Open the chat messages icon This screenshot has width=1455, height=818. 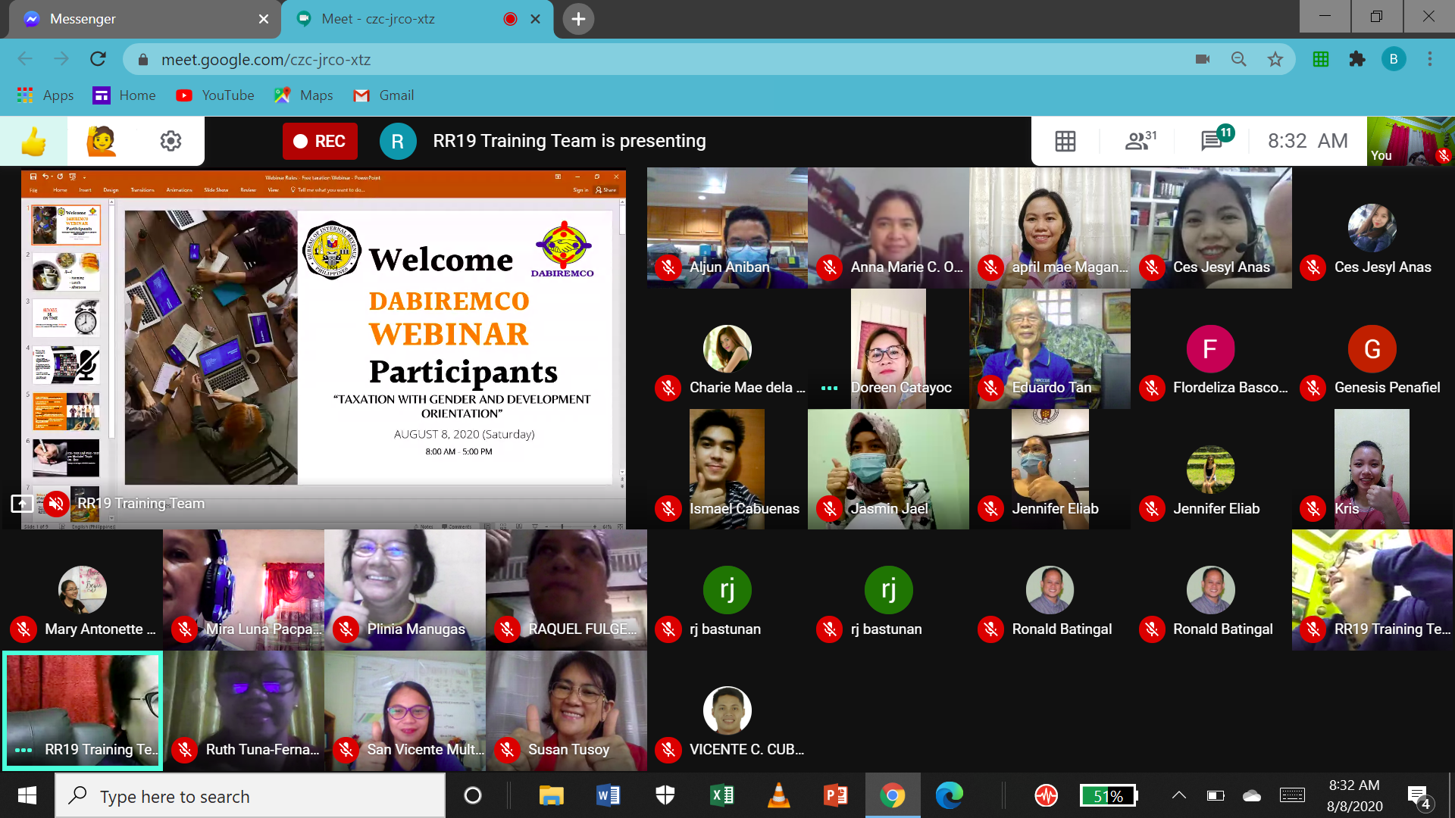1212,140
